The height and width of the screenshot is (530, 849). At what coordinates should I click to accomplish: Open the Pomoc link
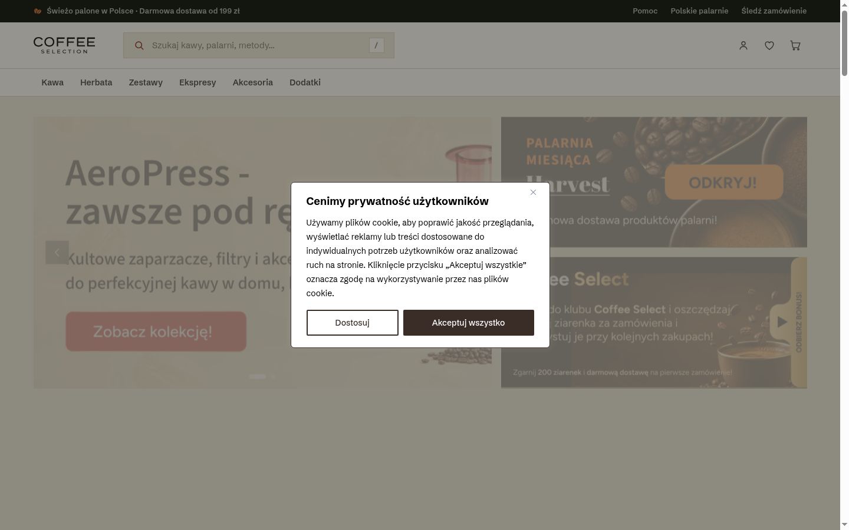tap(645, 11)
